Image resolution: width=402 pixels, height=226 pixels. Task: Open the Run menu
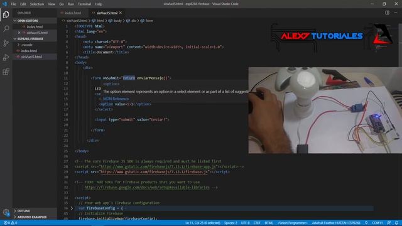point(71,4)
